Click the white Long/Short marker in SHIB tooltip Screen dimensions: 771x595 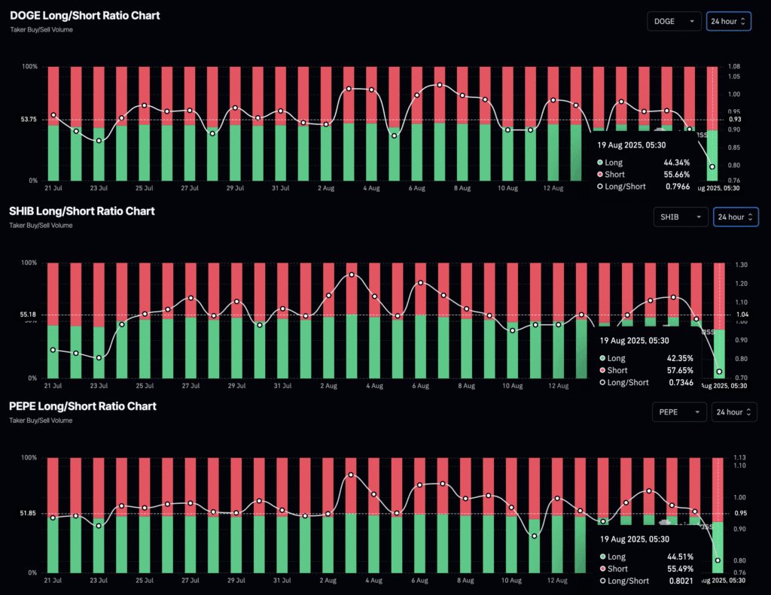point(601,382)
